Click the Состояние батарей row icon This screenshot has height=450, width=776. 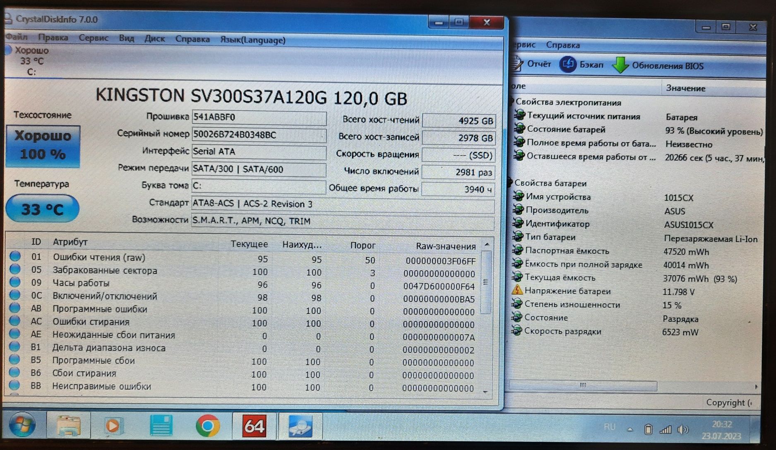(520, 129)
